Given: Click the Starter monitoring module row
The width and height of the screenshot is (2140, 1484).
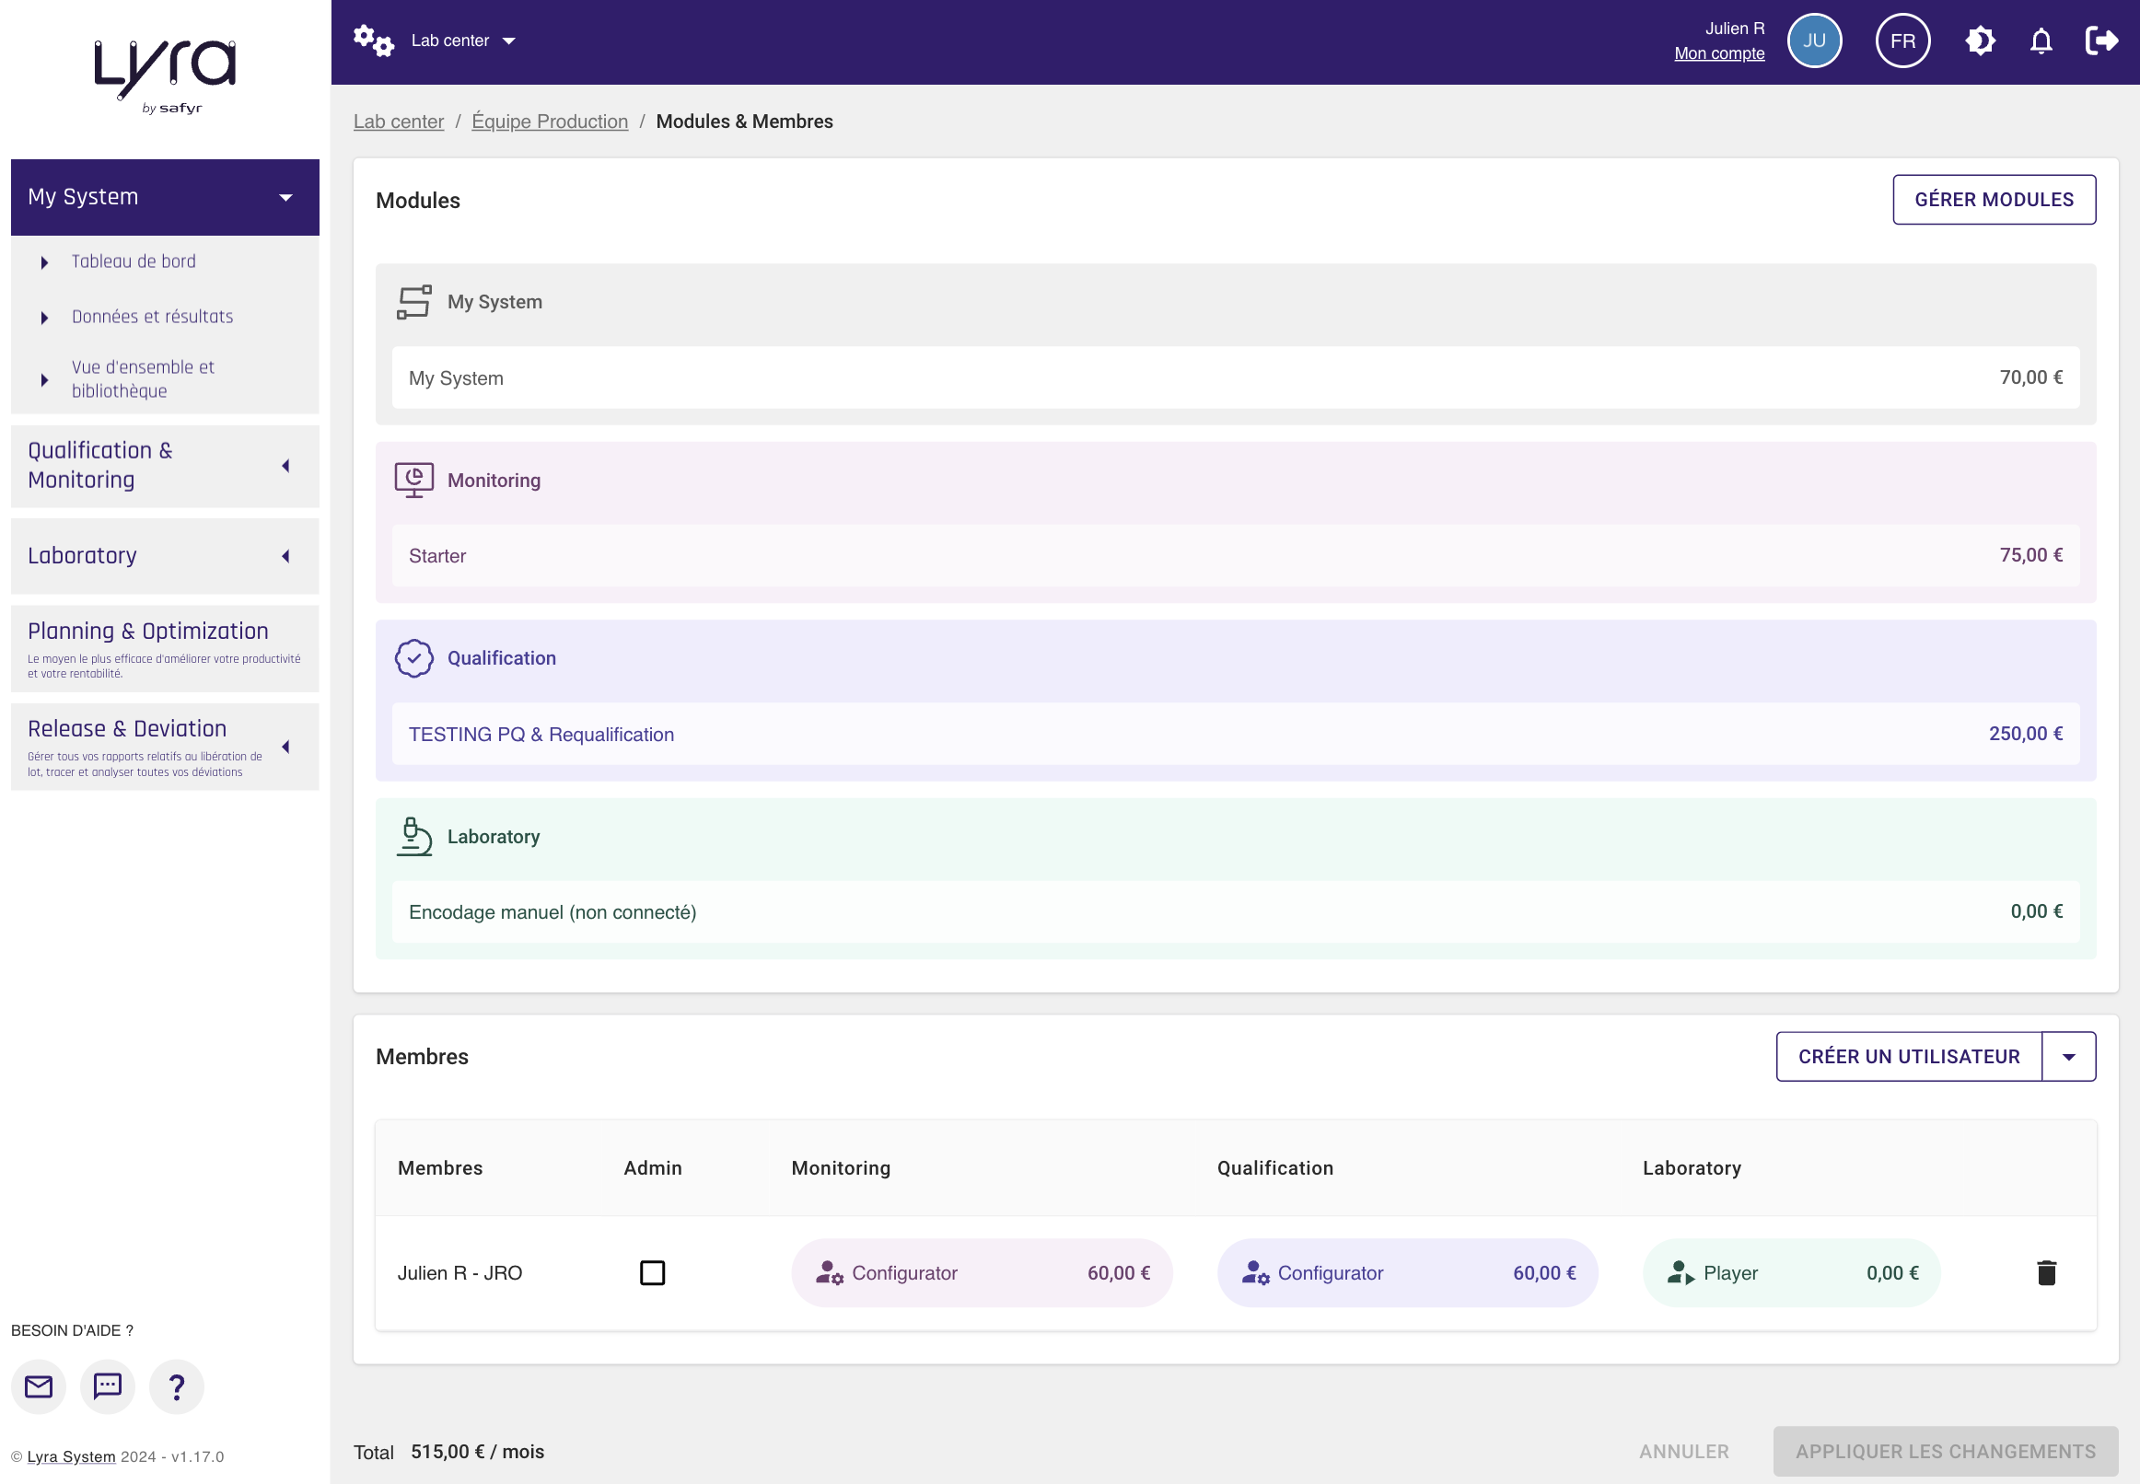Looking at the screenshot, I should (x=1235, y=556).
